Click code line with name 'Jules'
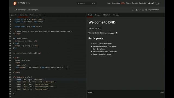This screenshot has width=174, height=98. click(33, 89)
